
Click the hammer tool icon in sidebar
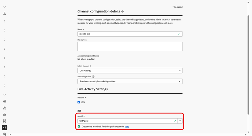[x=5, y=108]
